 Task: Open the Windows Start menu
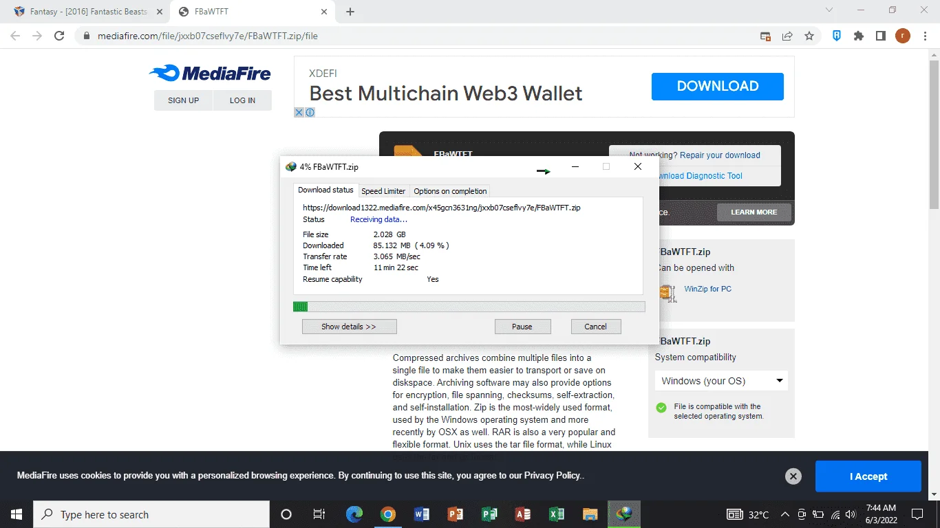pos(16,514)
